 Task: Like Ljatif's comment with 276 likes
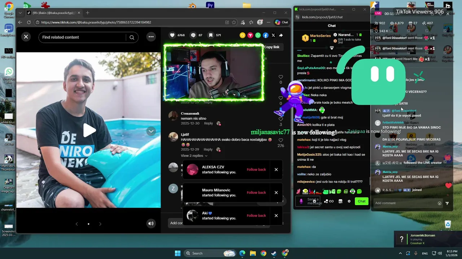(x=280, y=140)
